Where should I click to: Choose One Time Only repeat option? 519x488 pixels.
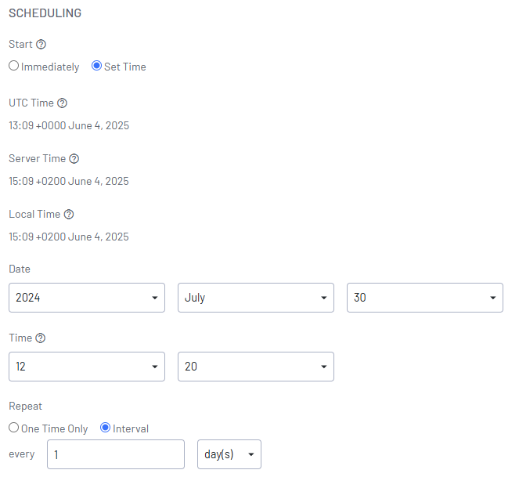click(x=14, y=428)
